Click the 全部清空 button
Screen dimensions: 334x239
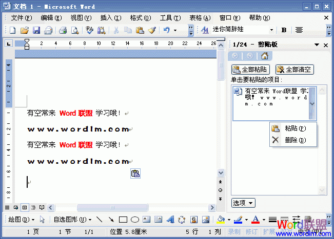pos(294,70)
